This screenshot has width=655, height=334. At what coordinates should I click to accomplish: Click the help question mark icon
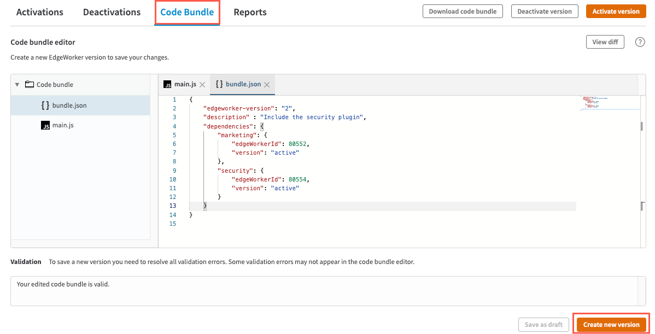point(640,42)
